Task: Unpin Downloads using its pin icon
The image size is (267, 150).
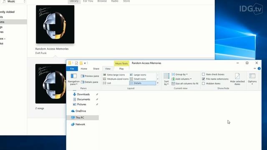Action: pos(97,94)
